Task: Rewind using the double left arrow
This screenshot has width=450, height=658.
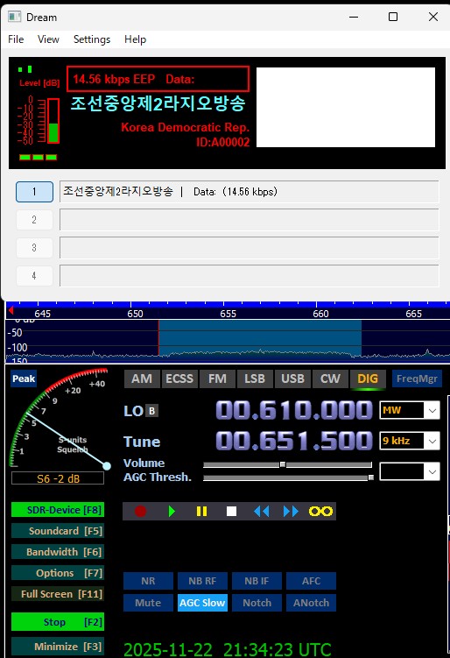Action: click(261, 511)
